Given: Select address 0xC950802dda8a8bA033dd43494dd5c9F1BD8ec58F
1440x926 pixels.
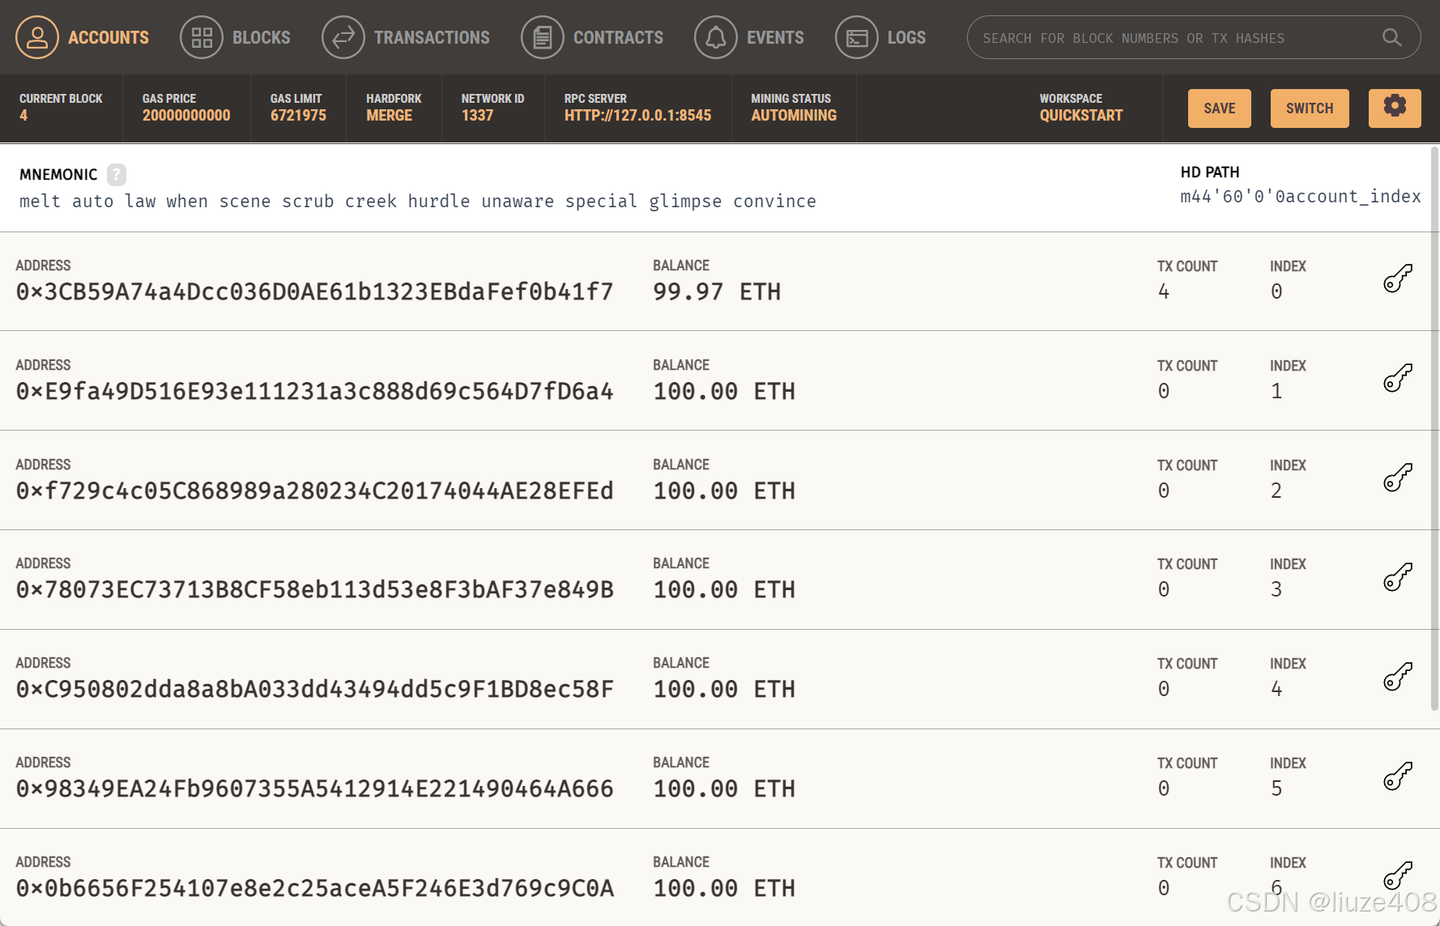Looking at the screenshot, I should tap(315, 690).
